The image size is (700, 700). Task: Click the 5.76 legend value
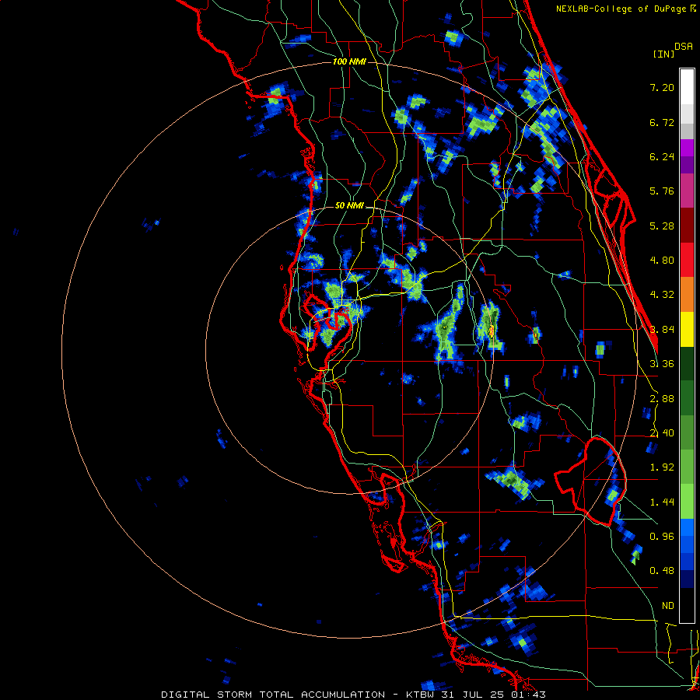662,191
